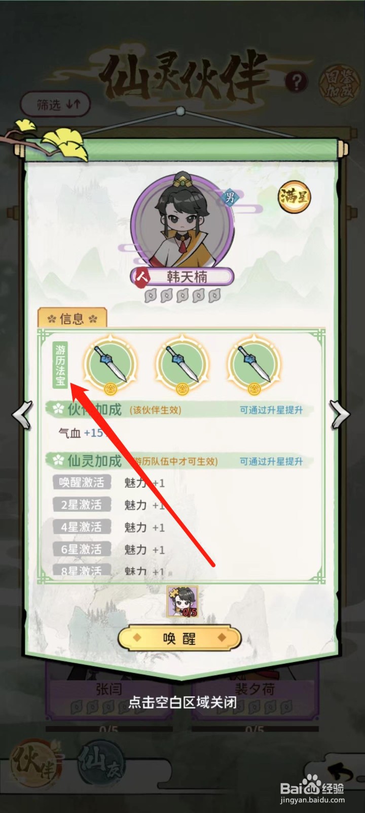The width and height of the screenshot is (365, 813).
Task: Open the 筛选 sort filter dropdown
Action: point(55,105)
